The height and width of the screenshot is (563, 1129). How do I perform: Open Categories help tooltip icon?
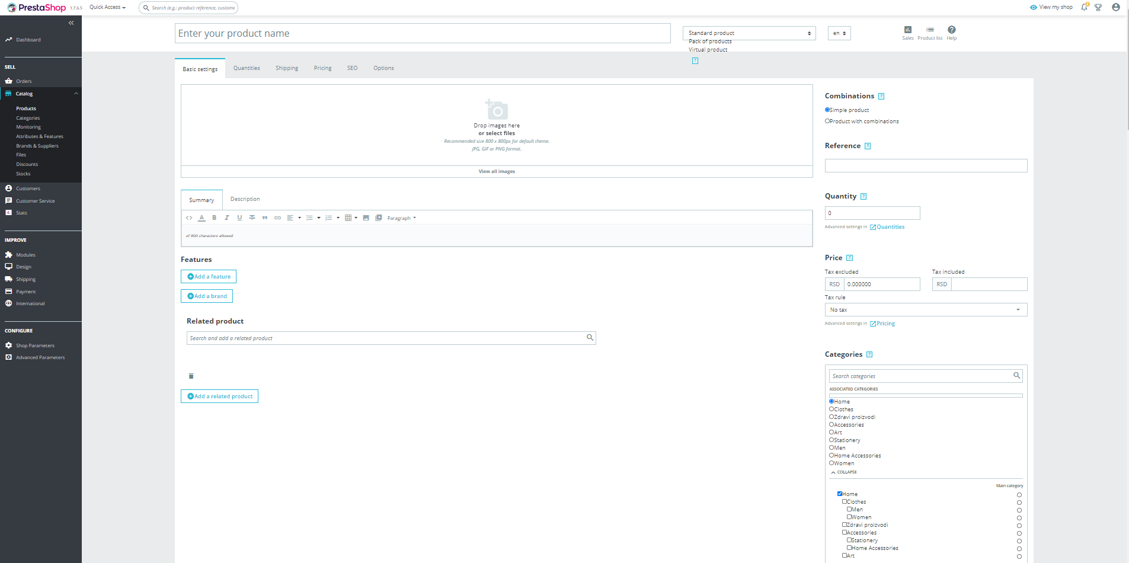tap(869, 354)
